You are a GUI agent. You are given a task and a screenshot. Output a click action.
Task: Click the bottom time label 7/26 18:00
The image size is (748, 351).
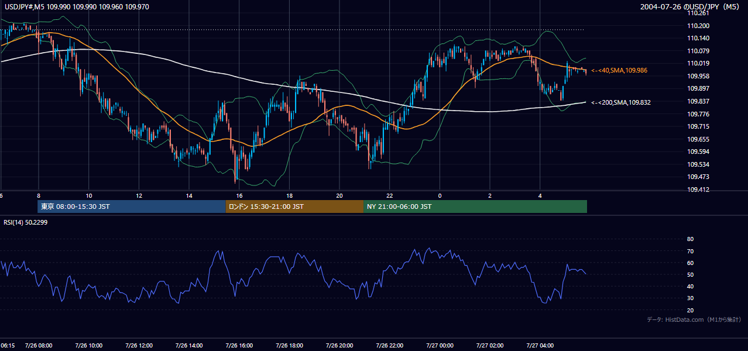point(289,346)
